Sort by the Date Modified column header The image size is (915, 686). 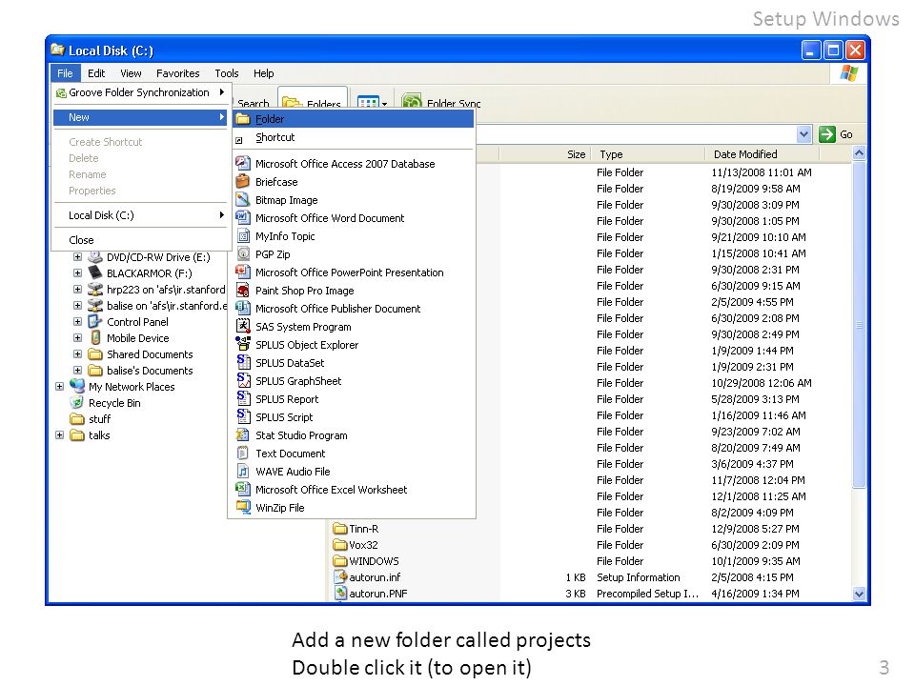[762, 154]
